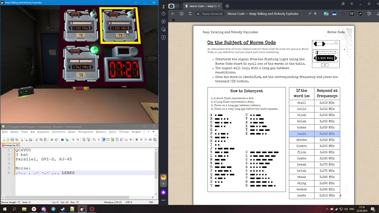Expand browser tab group dropdown chevron
379x213 pixels.
(177, 6)
